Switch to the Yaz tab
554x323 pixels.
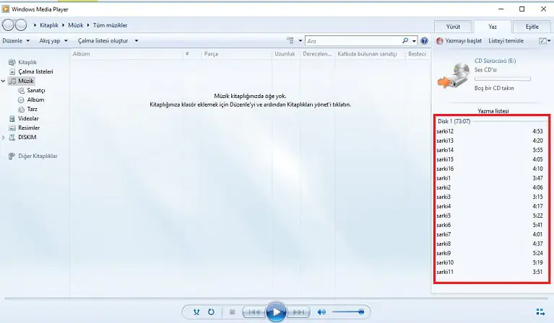click(493, 27)
